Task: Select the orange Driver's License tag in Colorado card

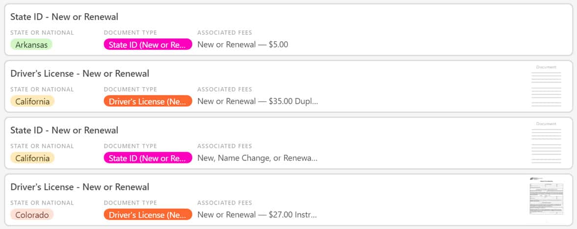Action: [148, 215]
